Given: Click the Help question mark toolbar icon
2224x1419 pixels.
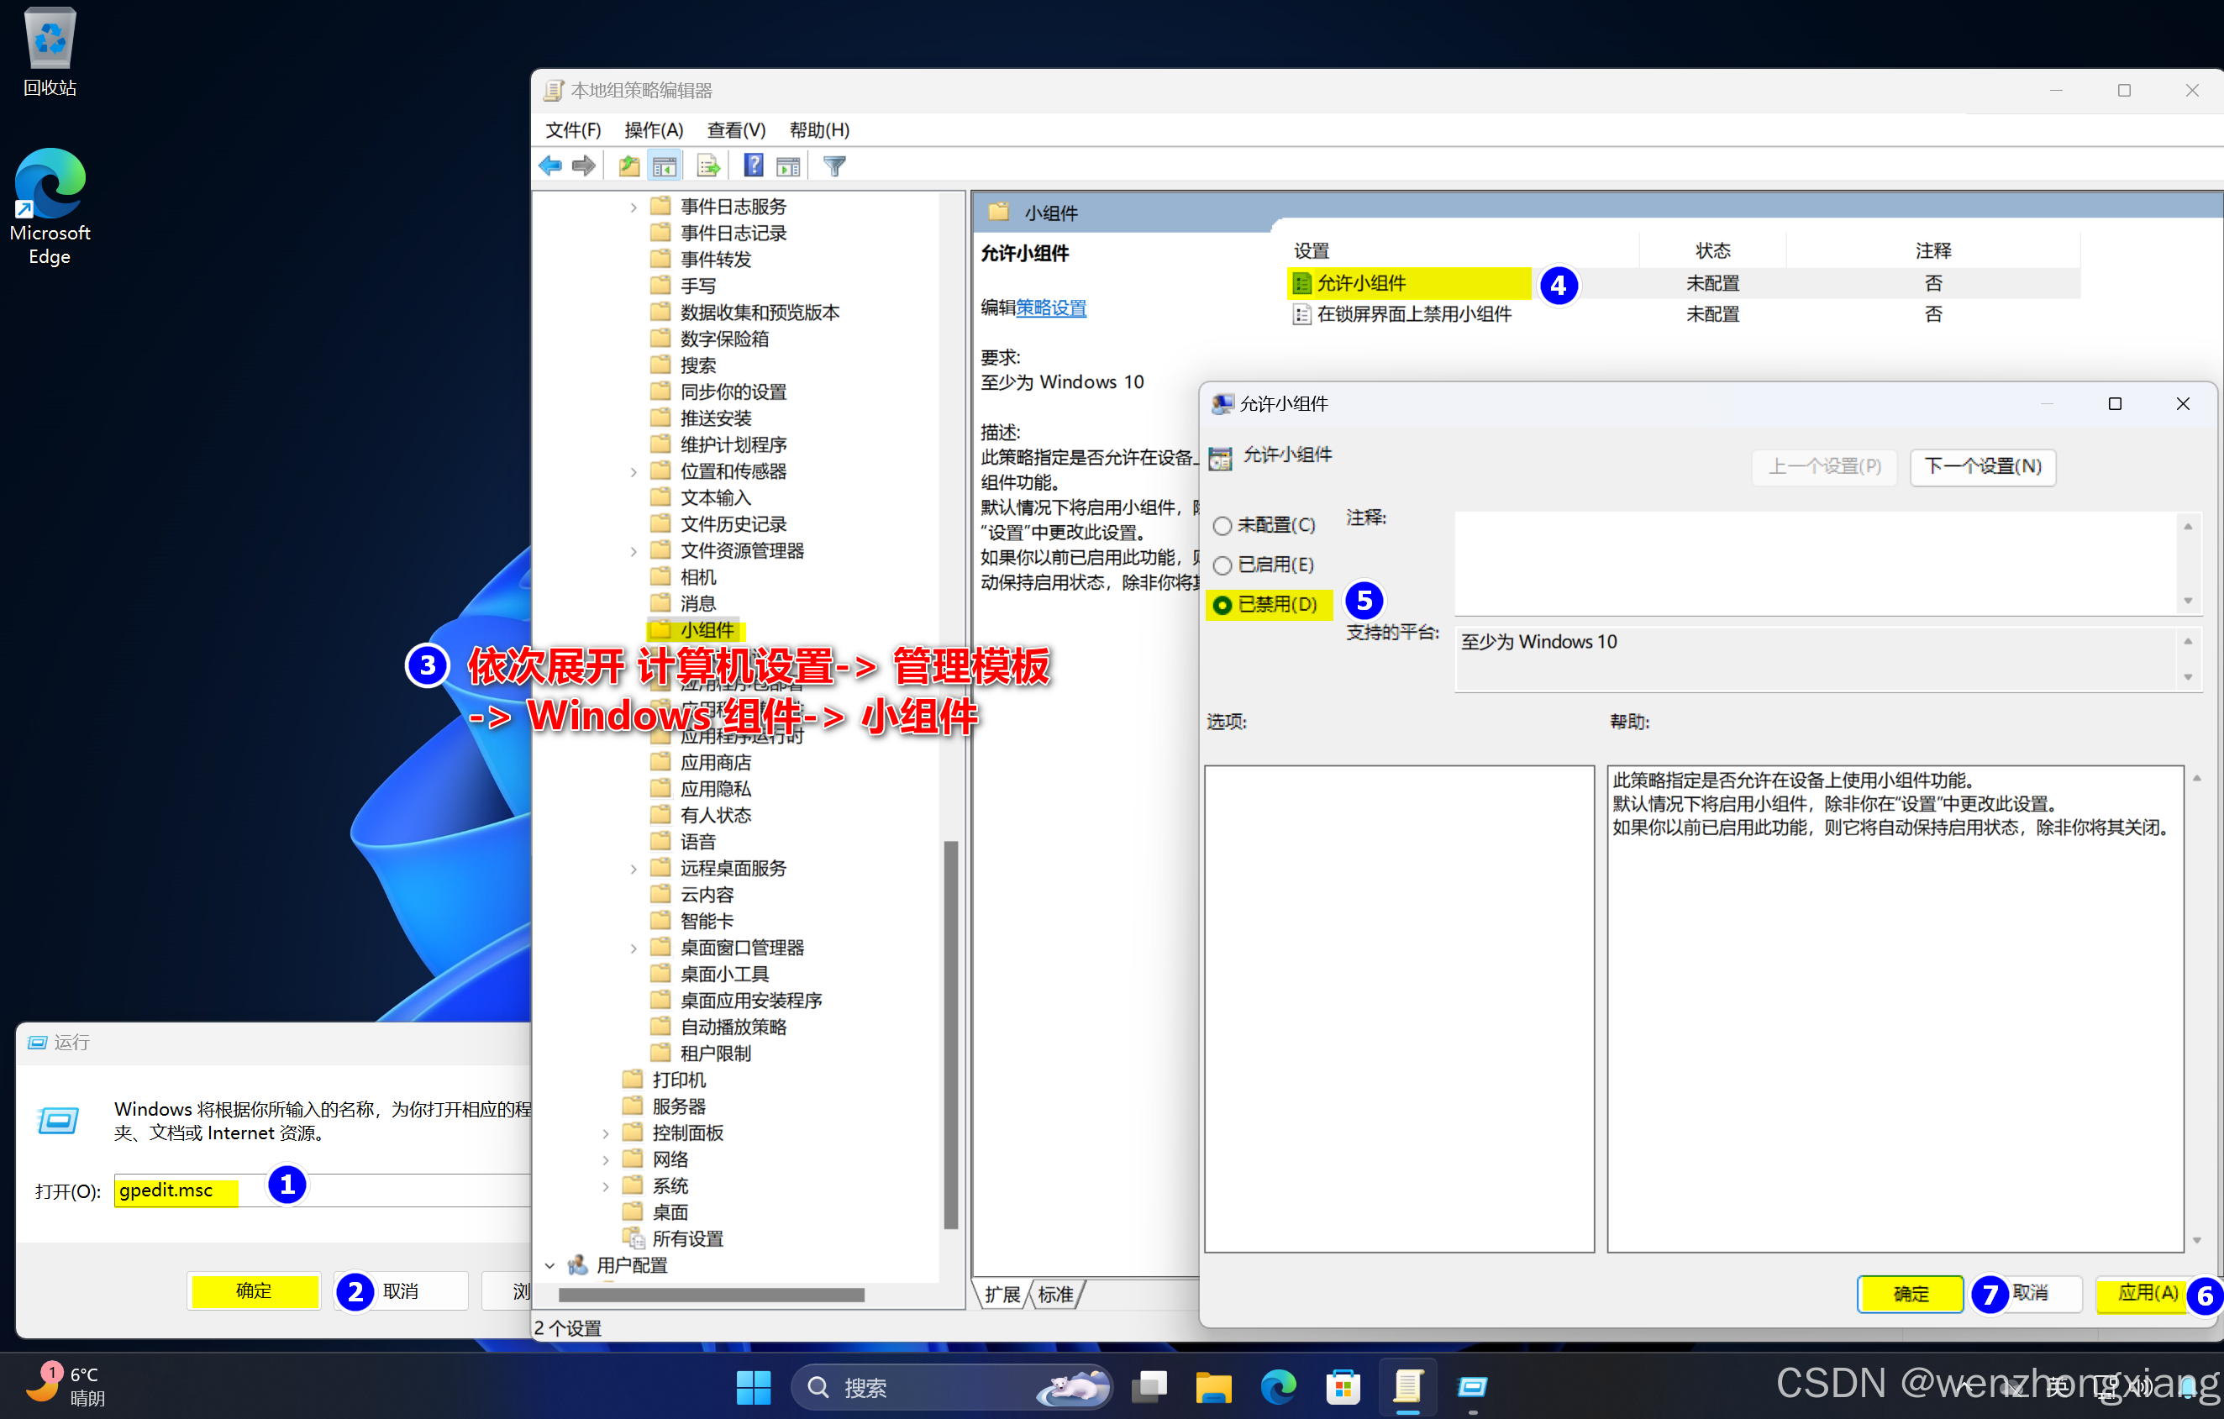Looking at the screenshot, I should tap(753, 166).
